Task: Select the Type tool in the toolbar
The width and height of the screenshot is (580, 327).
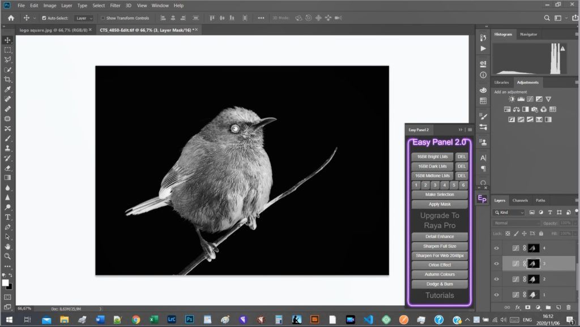Action: (x=8, y=217)
